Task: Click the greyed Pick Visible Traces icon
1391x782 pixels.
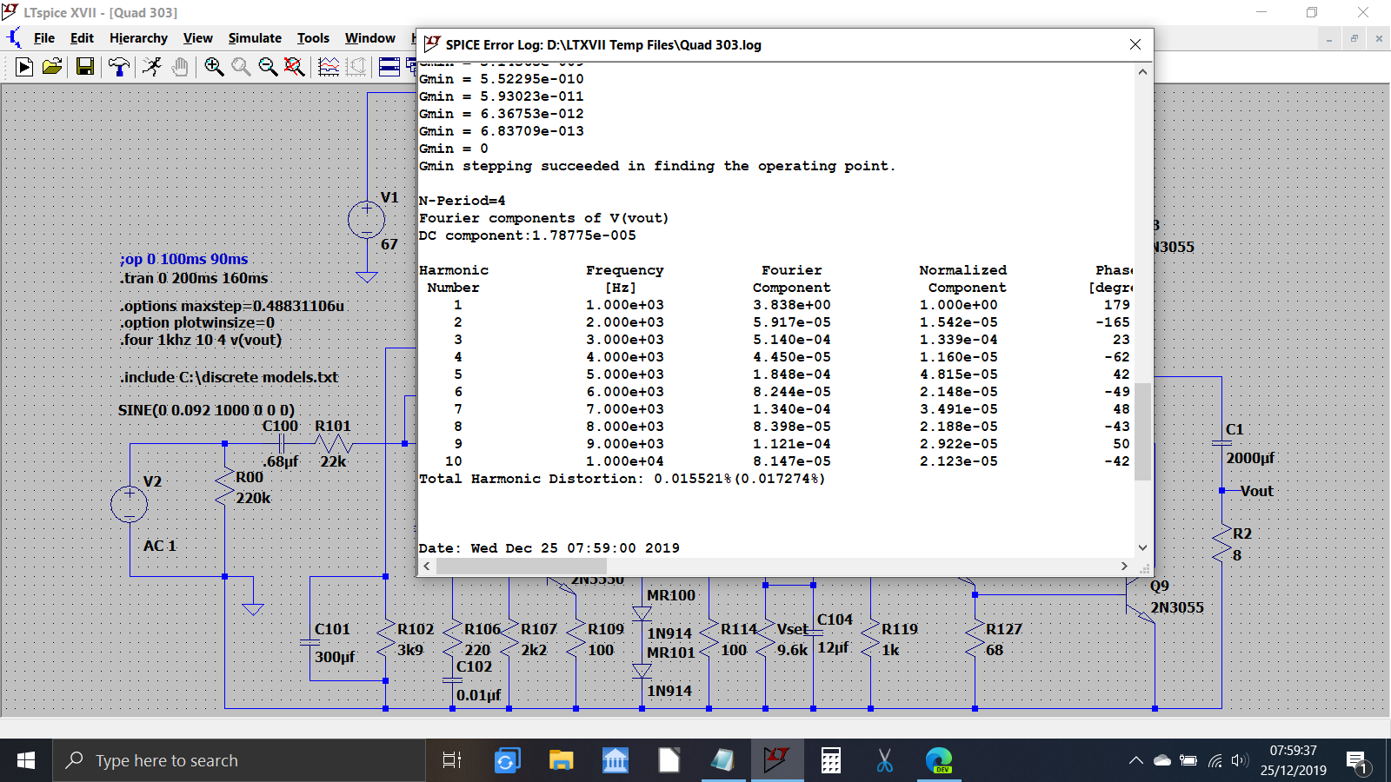Action: tap(356, 67)
